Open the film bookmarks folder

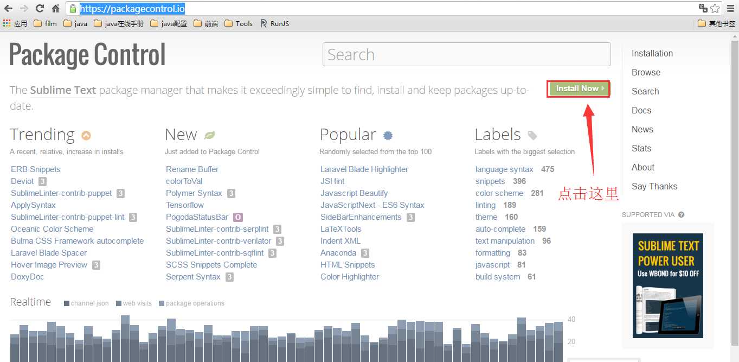pos(45,23)
